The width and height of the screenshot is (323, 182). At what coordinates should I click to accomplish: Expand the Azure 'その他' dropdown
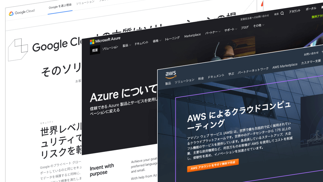pyautogui.click(x=259, y=26)
